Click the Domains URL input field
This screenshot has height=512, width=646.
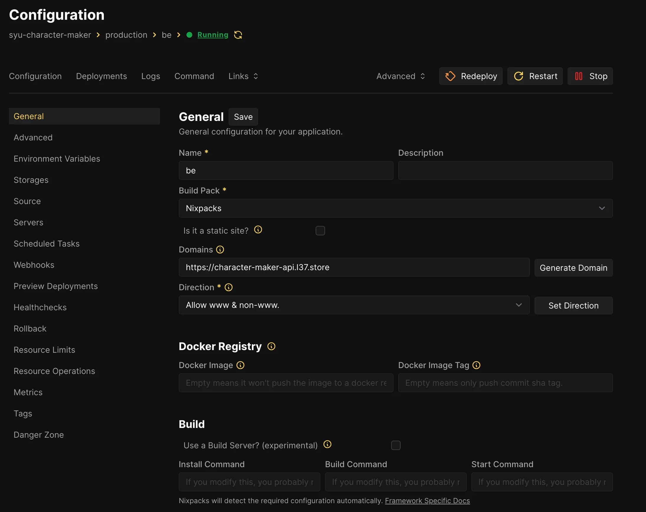coord(354,267)
